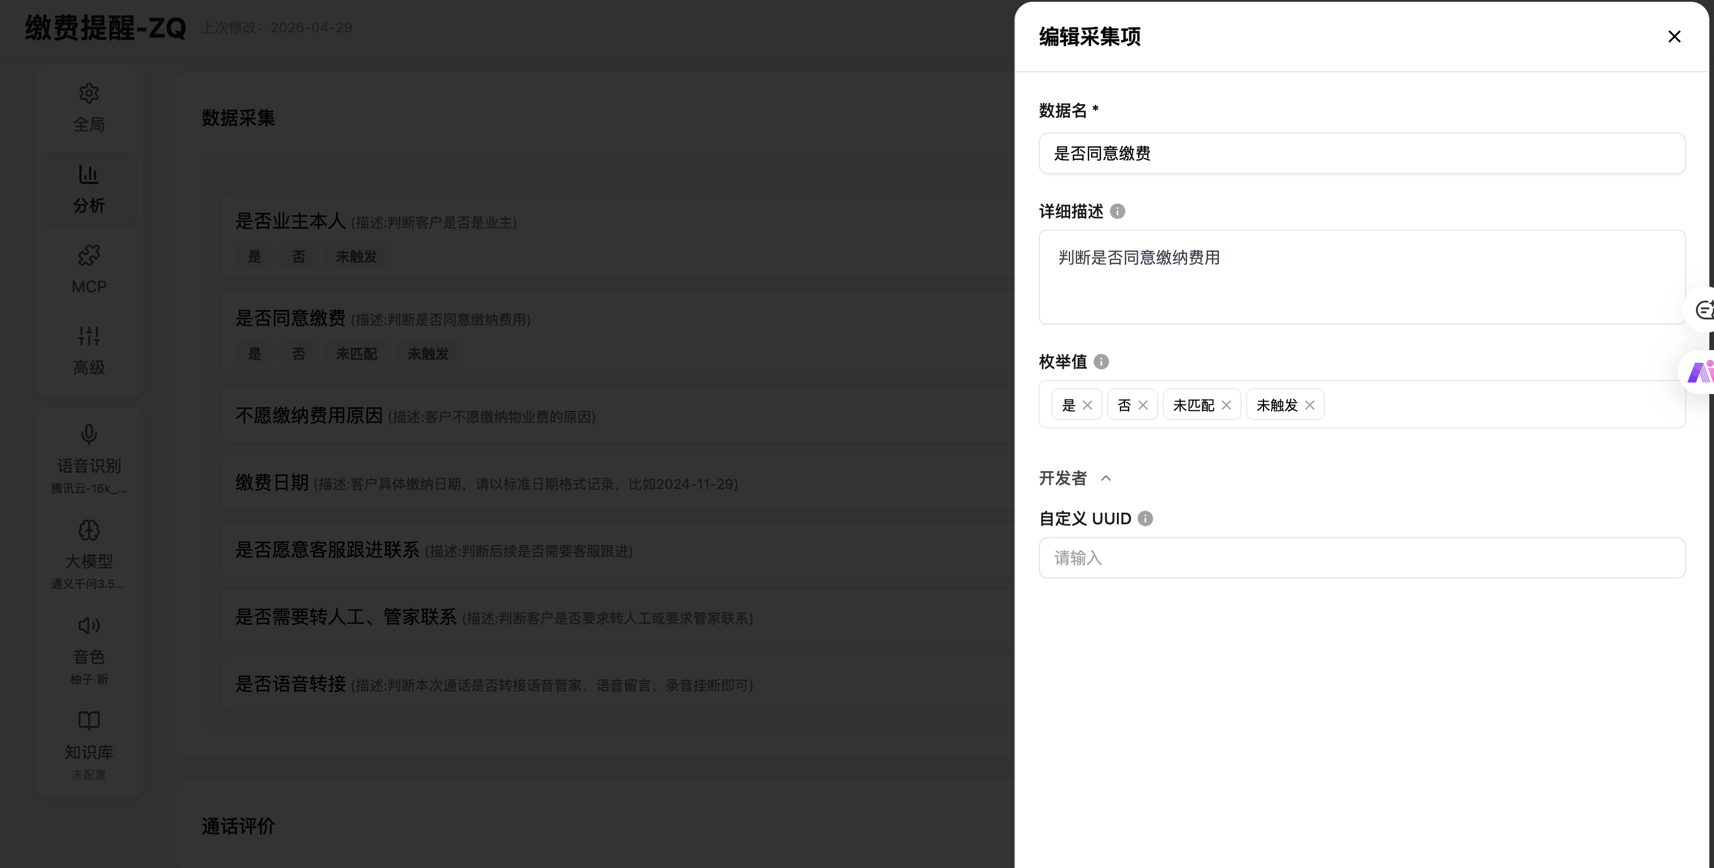Close the 编辑采集项 panel
The height and width of the screenshot is (868, 1714).
1674,36
